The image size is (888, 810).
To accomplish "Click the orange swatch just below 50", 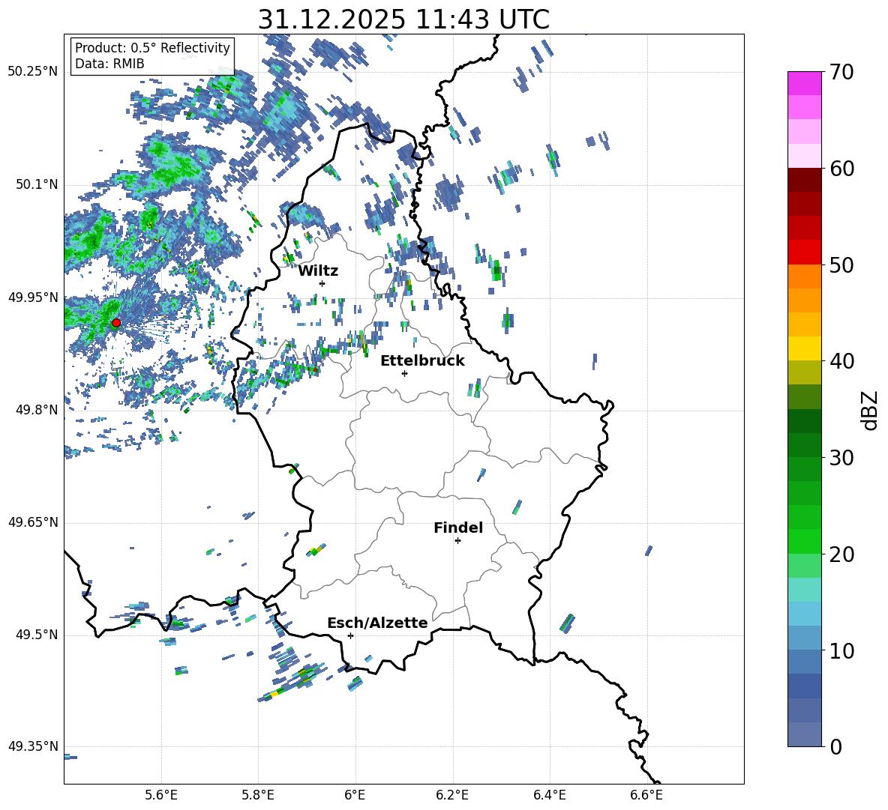I will click(x=805, y=276).
